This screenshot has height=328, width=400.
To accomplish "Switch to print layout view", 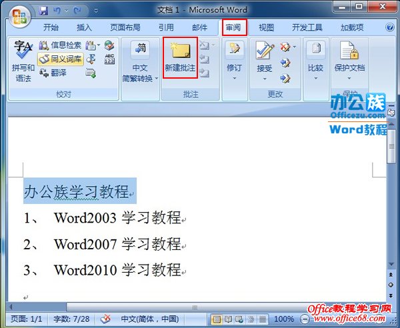I will coord(217,319).
